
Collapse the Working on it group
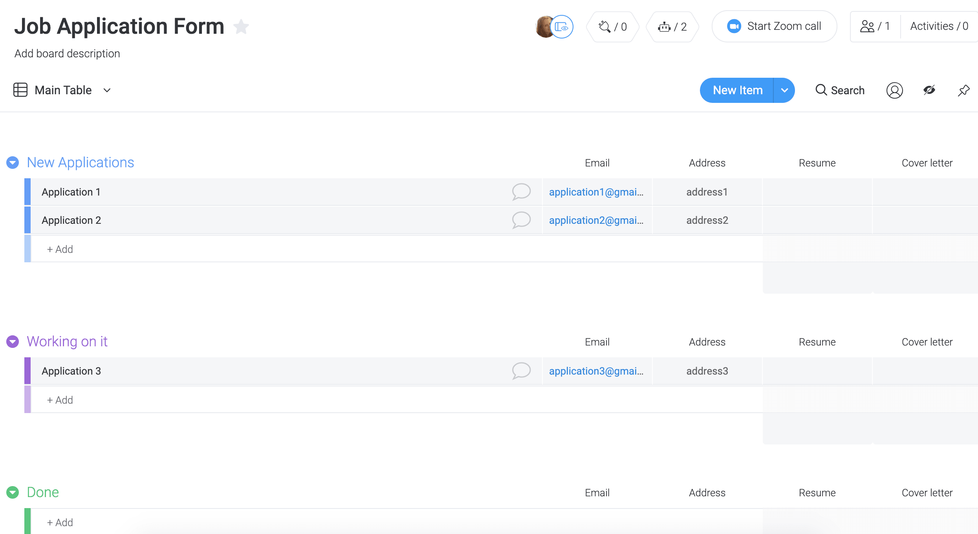[x=13, y=342]
